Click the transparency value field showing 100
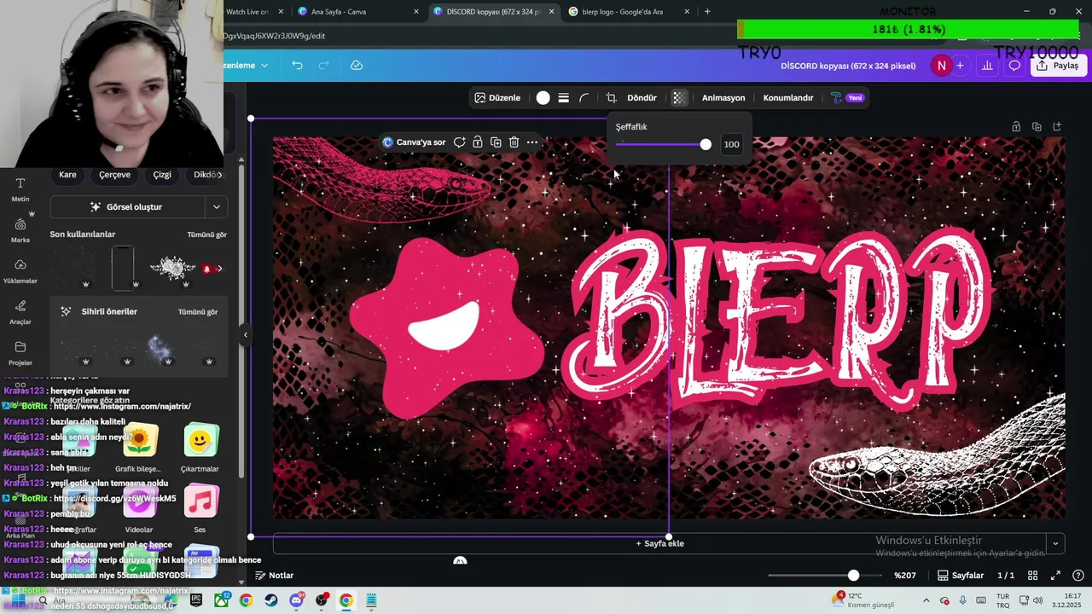This screenshot has height=614, width=1092. pos(731,144)
